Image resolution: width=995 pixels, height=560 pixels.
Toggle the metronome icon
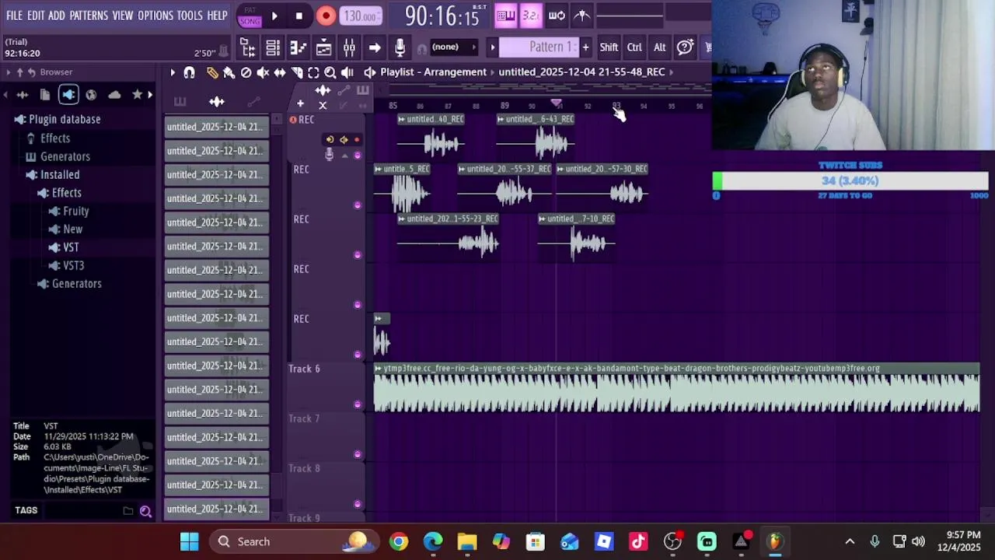click(582, 16)
